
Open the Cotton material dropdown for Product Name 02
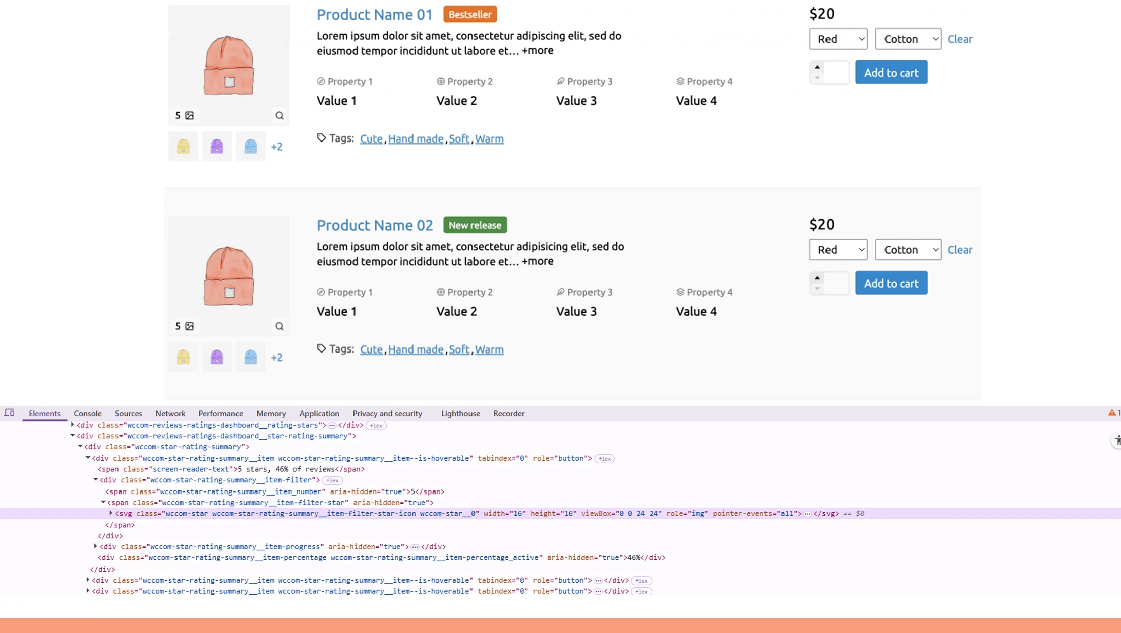[x=908, y=249]
